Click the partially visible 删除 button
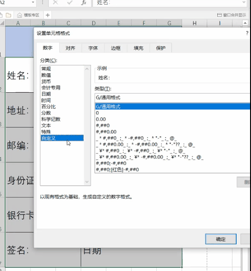251x271 pixels. point(244,182)
